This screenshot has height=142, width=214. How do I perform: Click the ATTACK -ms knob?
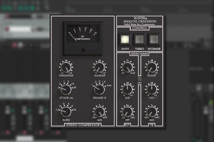click(66, 90)
